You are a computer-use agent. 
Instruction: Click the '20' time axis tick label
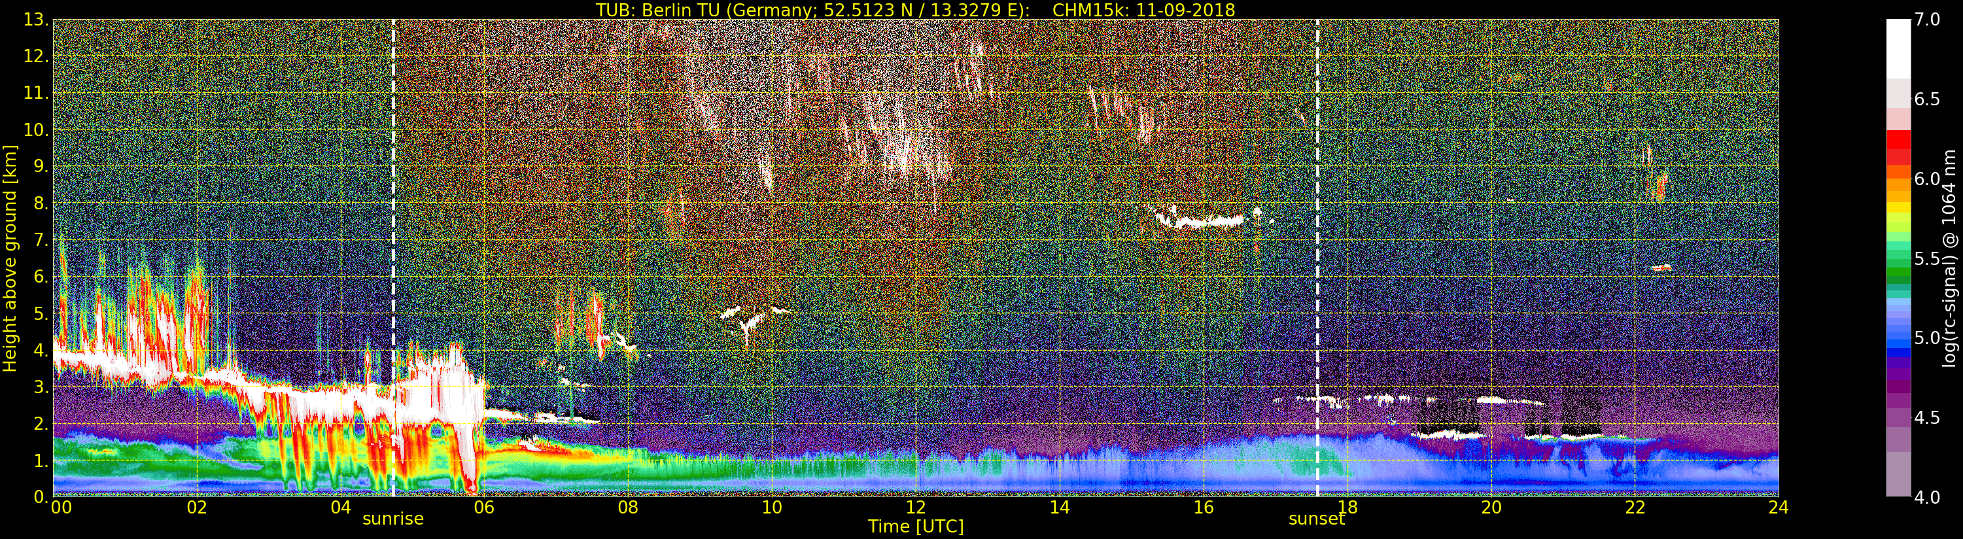[x=1491, y=507]
